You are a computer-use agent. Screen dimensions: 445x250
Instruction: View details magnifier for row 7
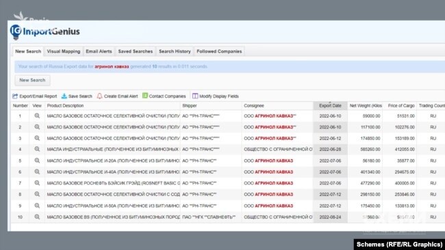tap(37, 183)
